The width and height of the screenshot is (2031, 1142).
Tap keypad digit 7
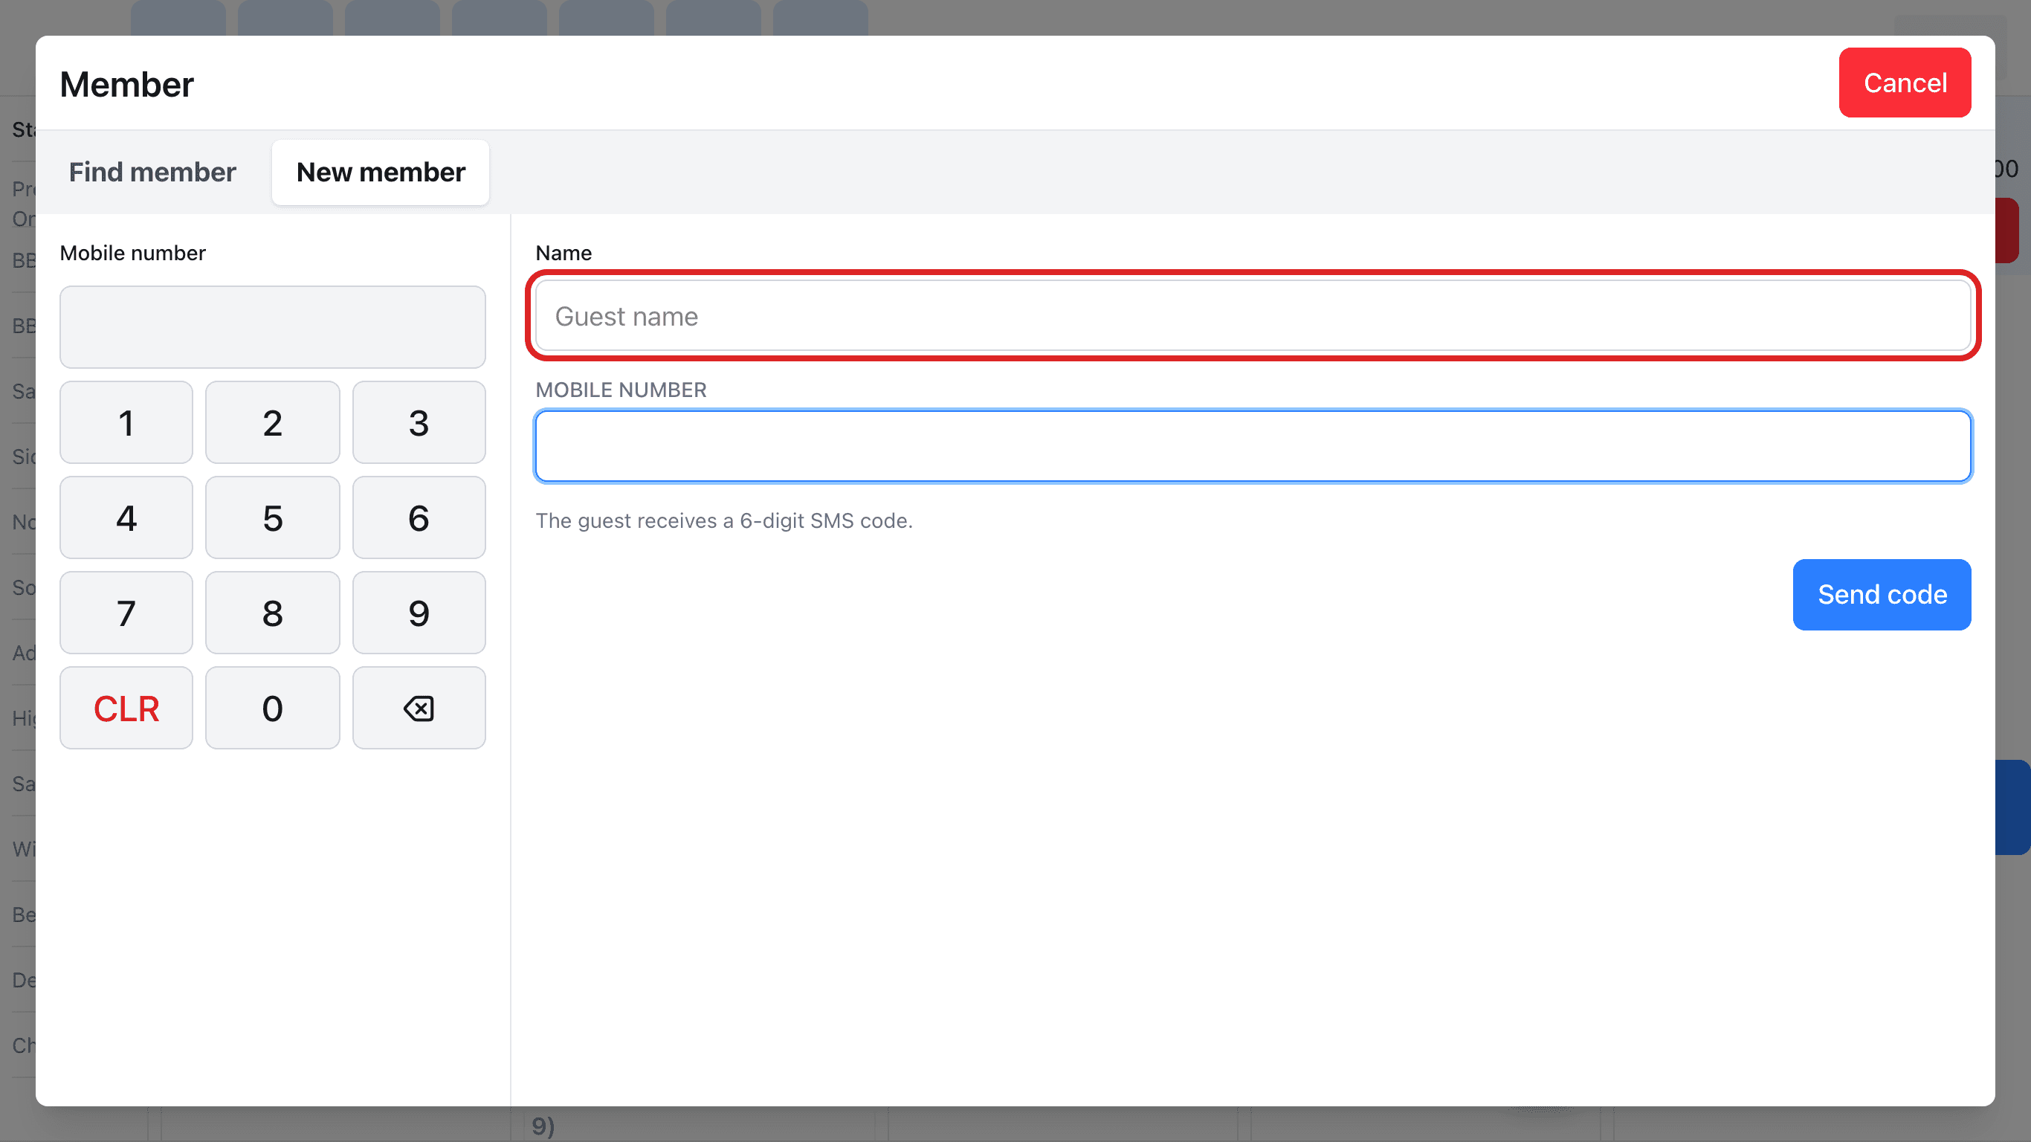click(126, 613)
